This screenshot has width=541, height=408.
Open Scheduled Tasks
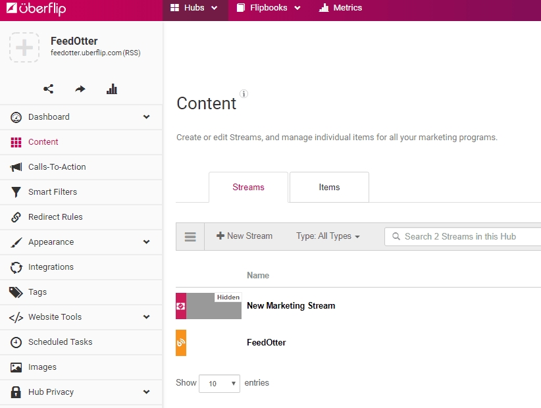tap(60, 342)
